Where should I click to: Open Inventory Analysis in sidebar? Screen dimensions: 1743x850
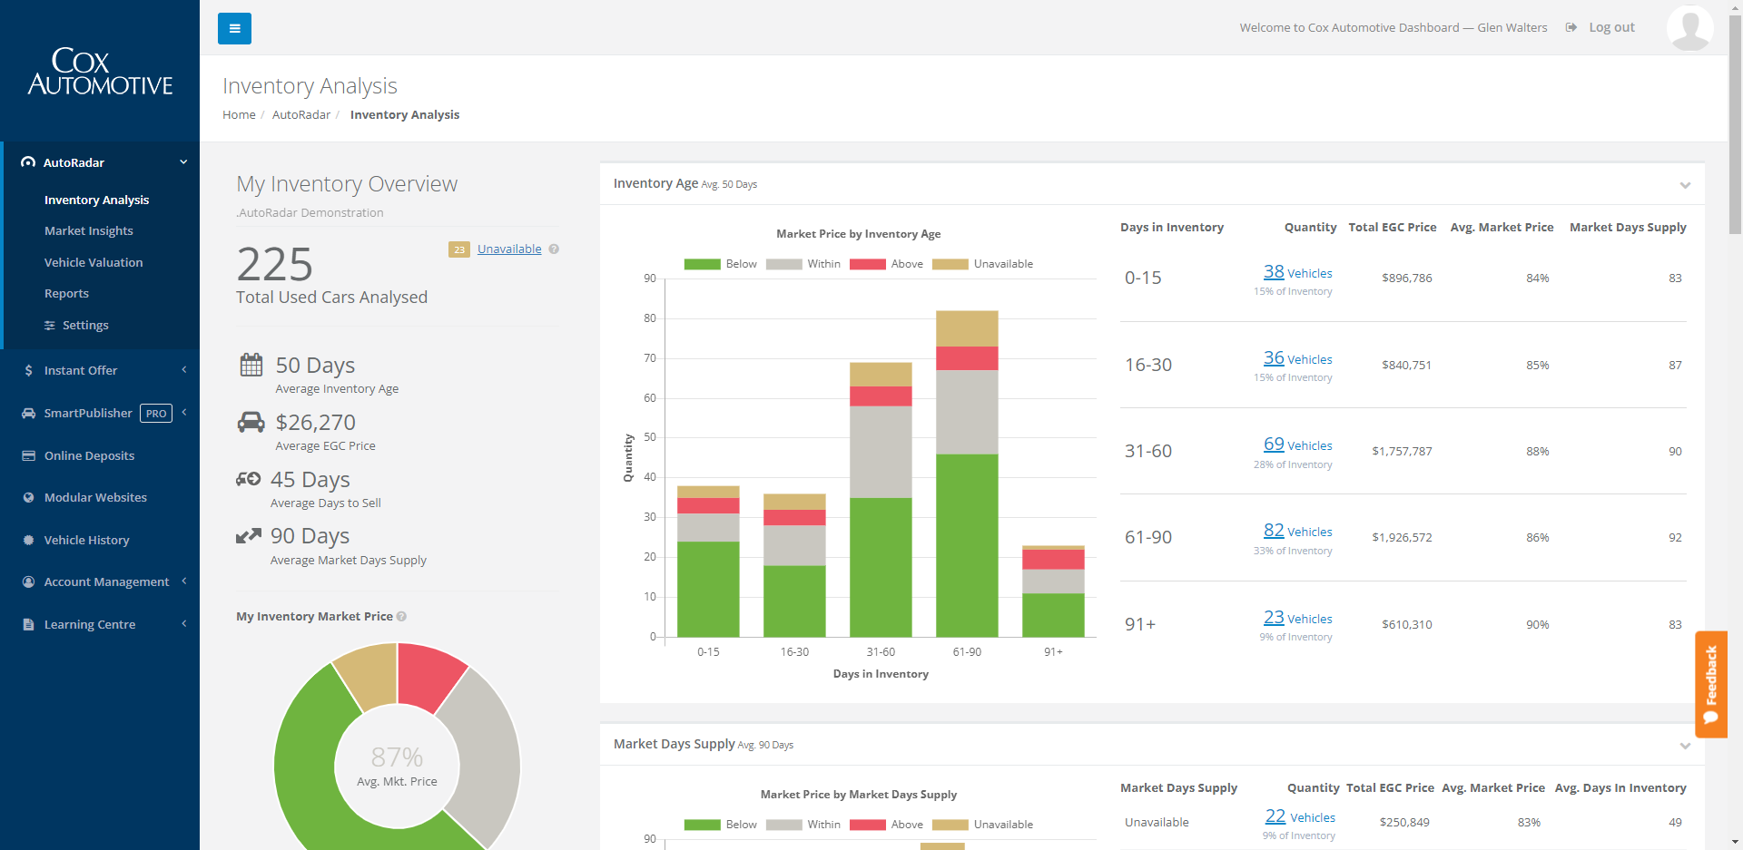[x=96, y=200]
